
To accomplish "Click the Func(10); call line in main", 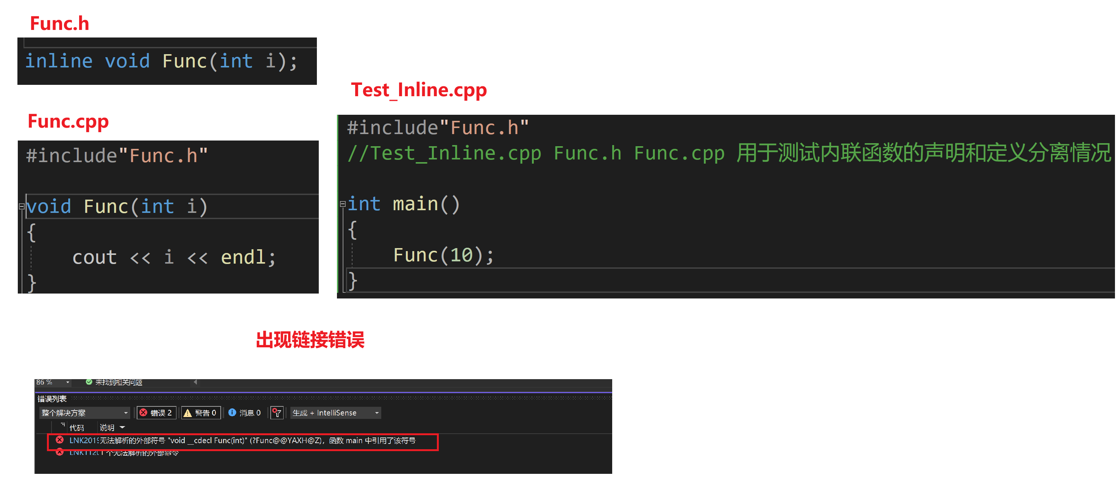I will point(443,255).
